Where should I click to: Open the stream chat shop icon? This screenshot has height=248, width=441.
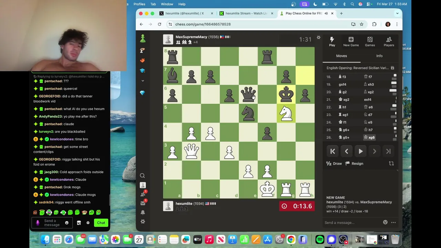(x=79, y=223)
